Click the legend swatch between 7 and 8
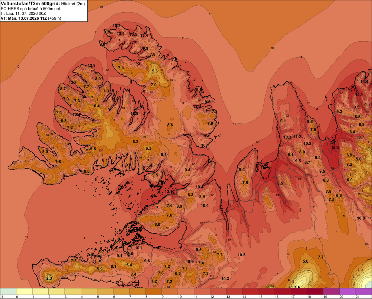The width and height of the screenshot is (372, 299). coord(137,292)
